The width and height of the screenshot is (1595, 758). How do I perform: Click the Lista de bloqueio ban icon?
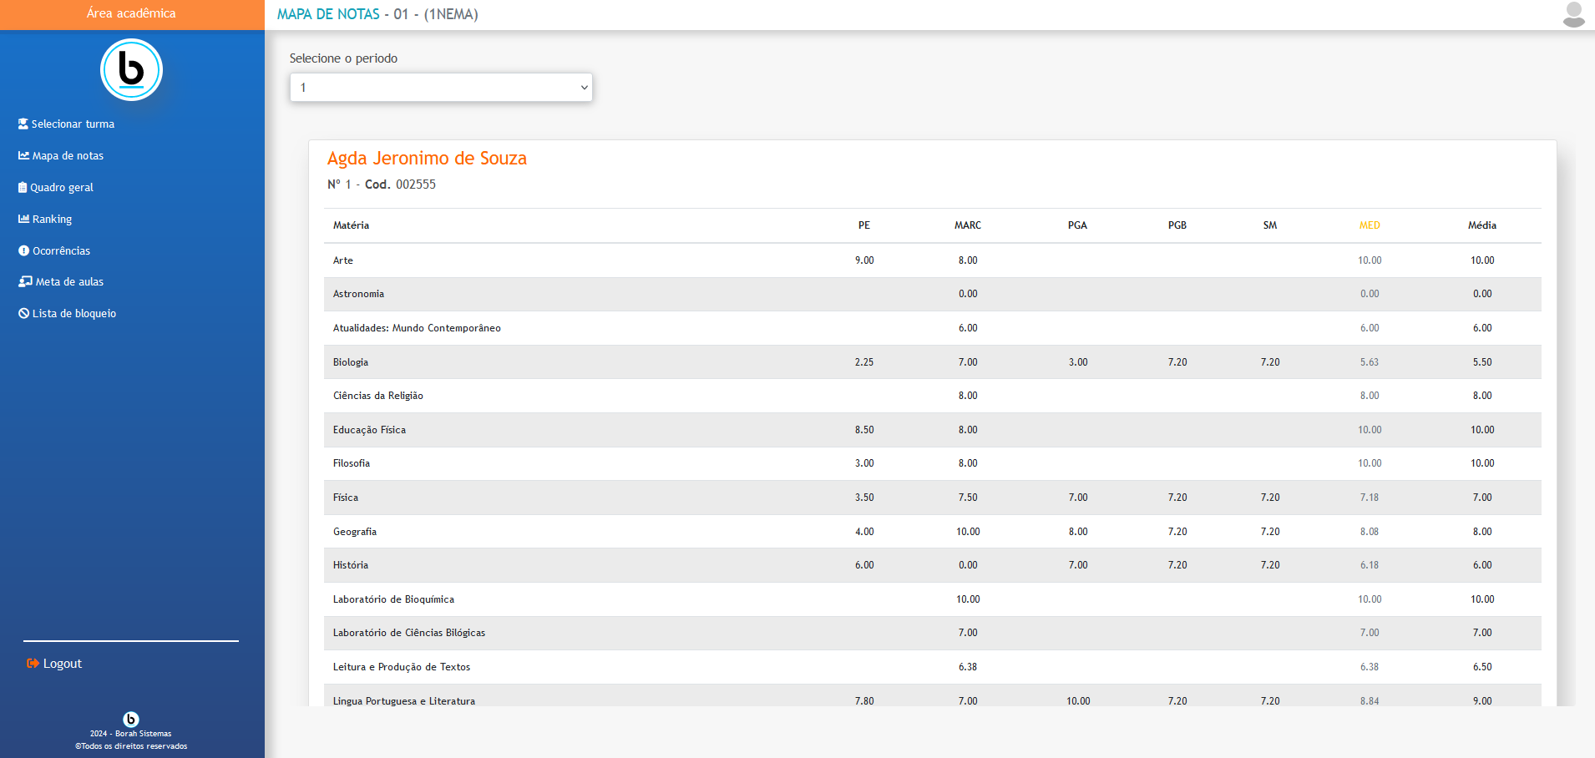point(23,313)
